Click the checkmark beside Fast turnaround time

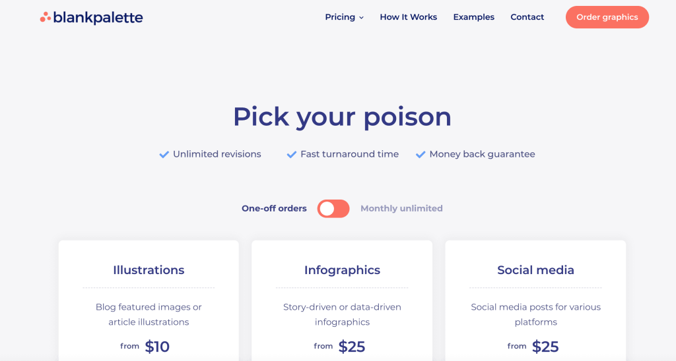click(291, 154)
